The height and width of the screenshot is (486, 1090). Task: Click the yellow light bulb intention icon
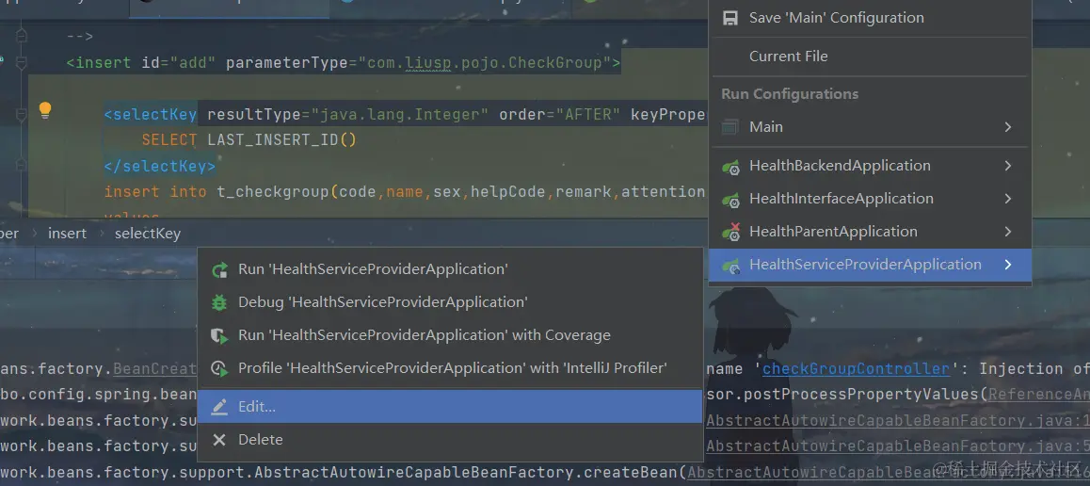click(x=45, y=110)
